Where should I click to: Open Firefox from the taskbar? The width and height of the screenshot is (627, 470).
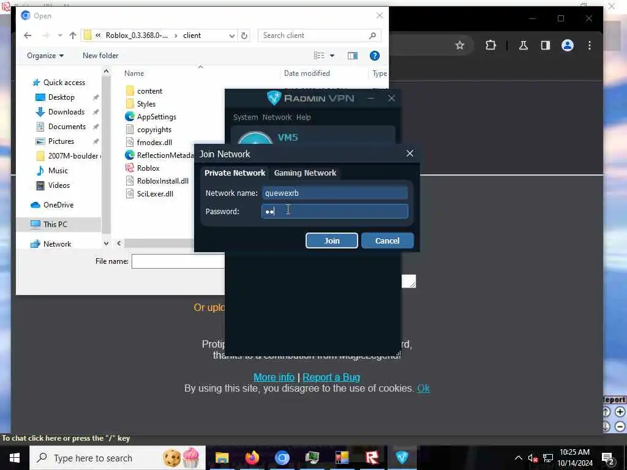coord(252,458)
